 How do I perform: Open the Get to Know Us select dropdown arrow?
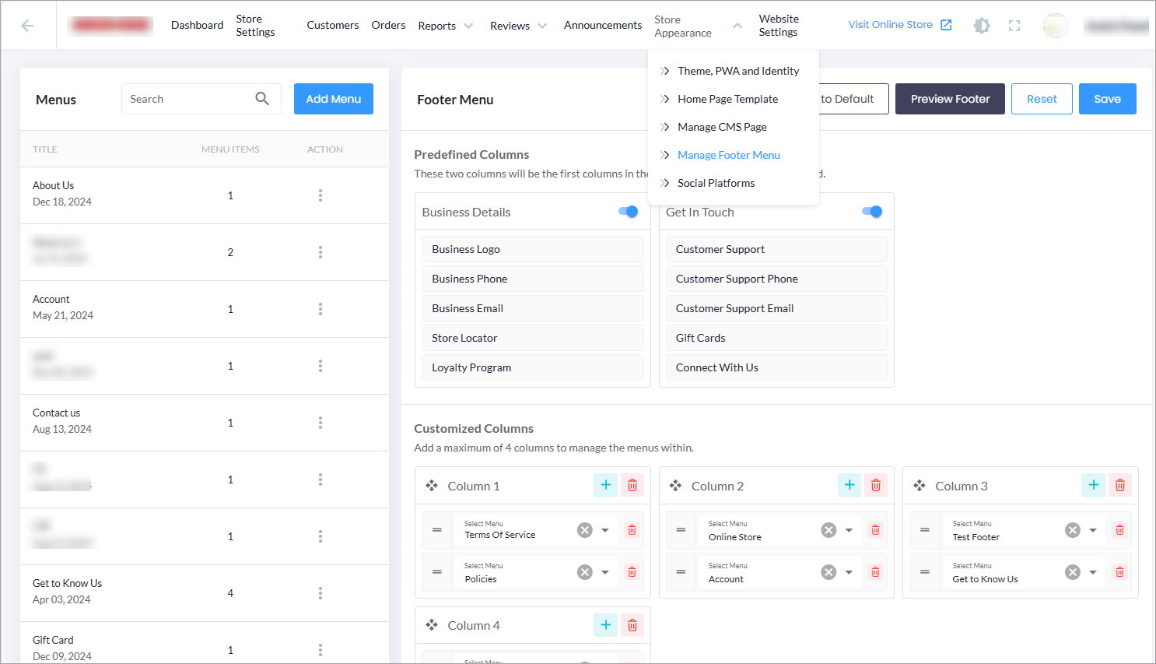1093,572
